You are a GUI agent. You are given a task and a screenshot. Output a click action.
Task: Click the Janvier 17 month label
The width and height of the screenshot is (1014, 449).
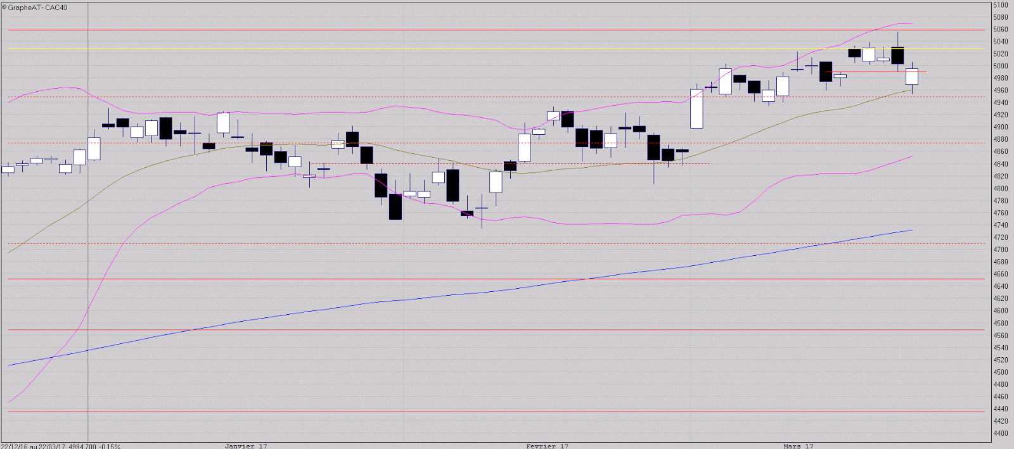246,446
